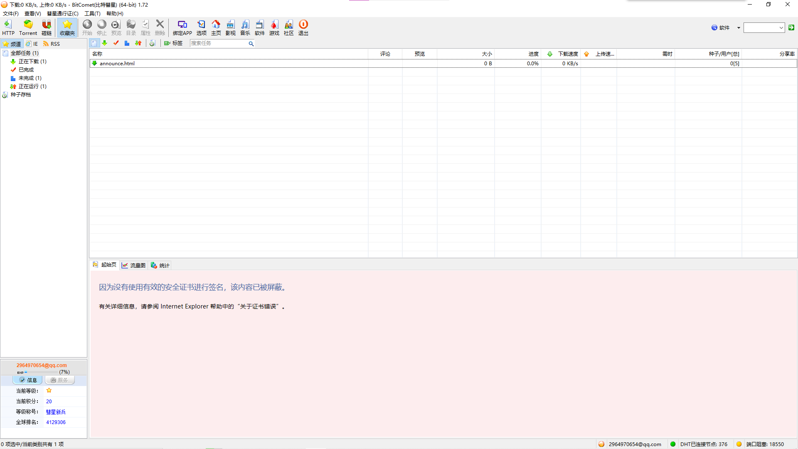Toggle the running filter up-down arrows
The height and width of the screenshot is (449, 798).
click(x=138, y=43)
